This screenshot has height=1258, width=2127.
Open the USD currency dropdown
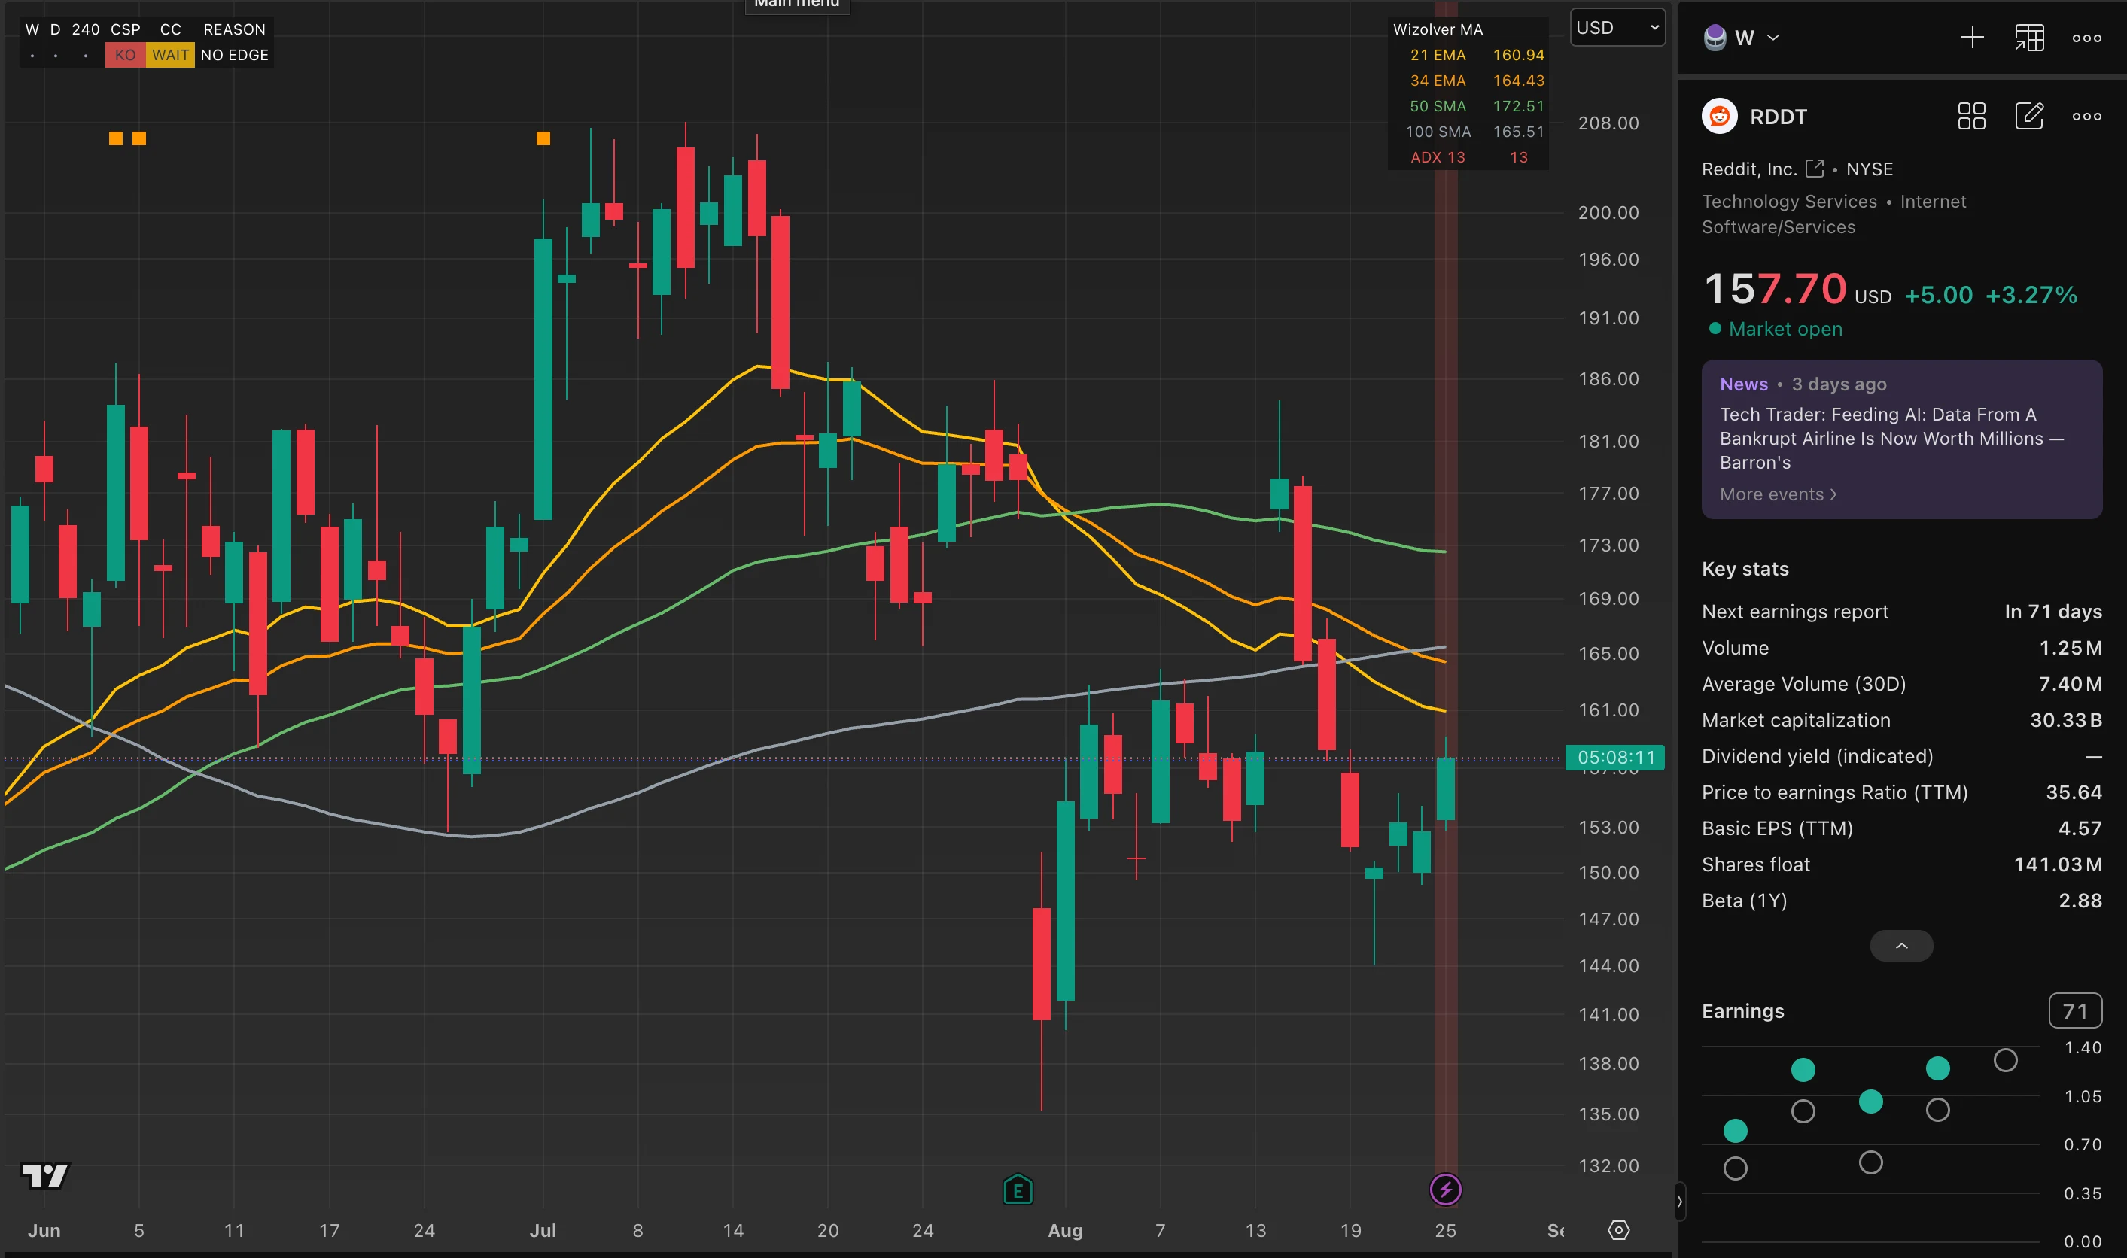(1617, 28)
